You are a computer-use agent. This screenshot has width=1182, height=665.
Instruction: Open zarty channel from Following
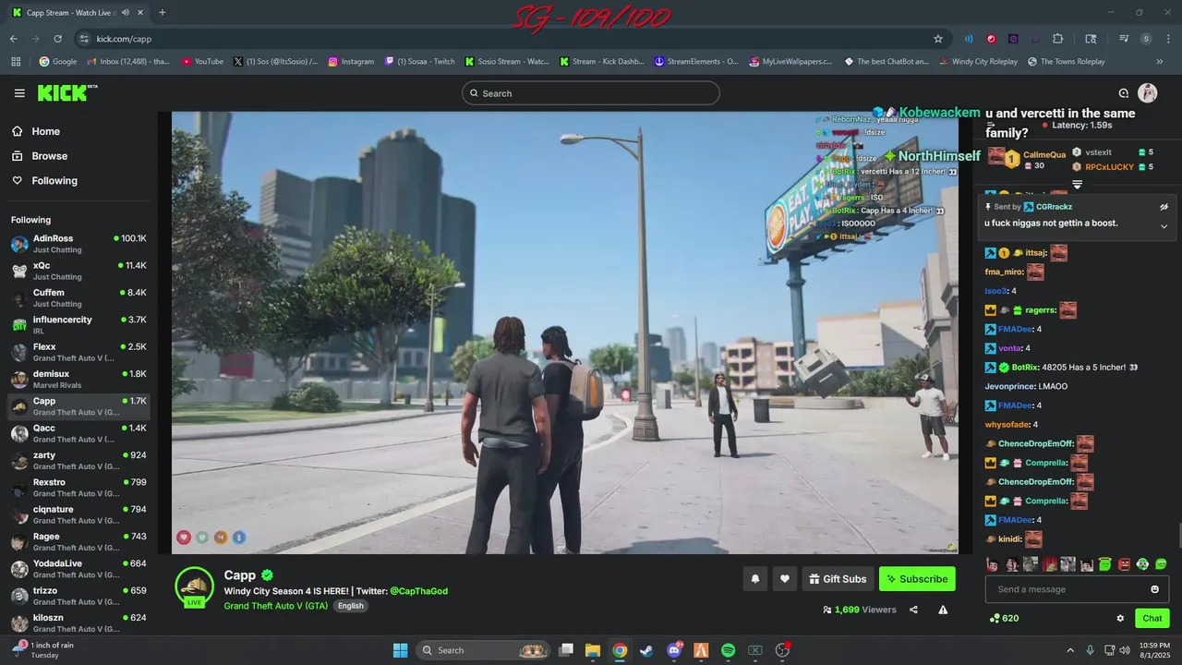point(78,461)
